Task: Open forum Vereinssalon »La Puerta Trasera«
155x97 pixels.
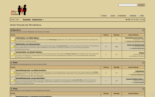Action: coord(29,52)
